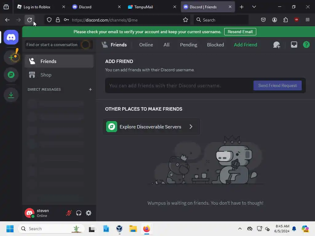The height and width of the screenshot is (236, 315).
Task: Open Discord Inbox icon
Action: click(294, 45)
